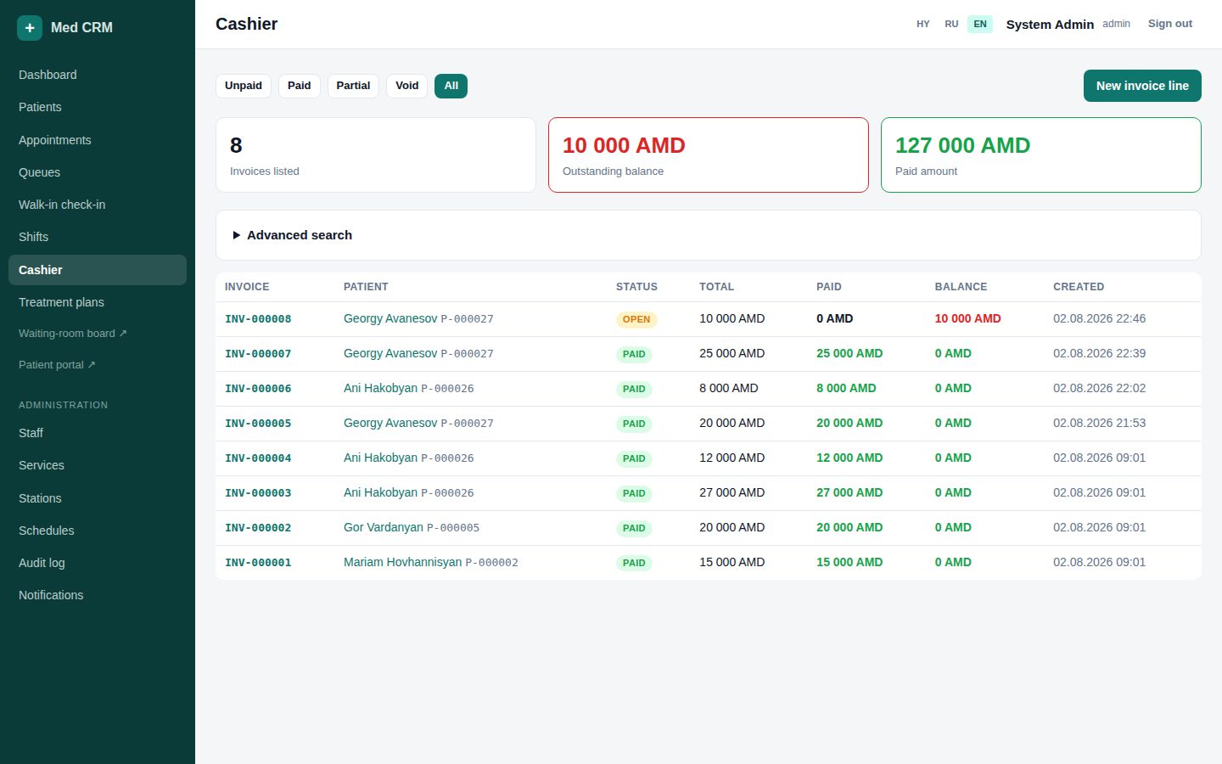Open invoice INV-000006

[258, 389]
